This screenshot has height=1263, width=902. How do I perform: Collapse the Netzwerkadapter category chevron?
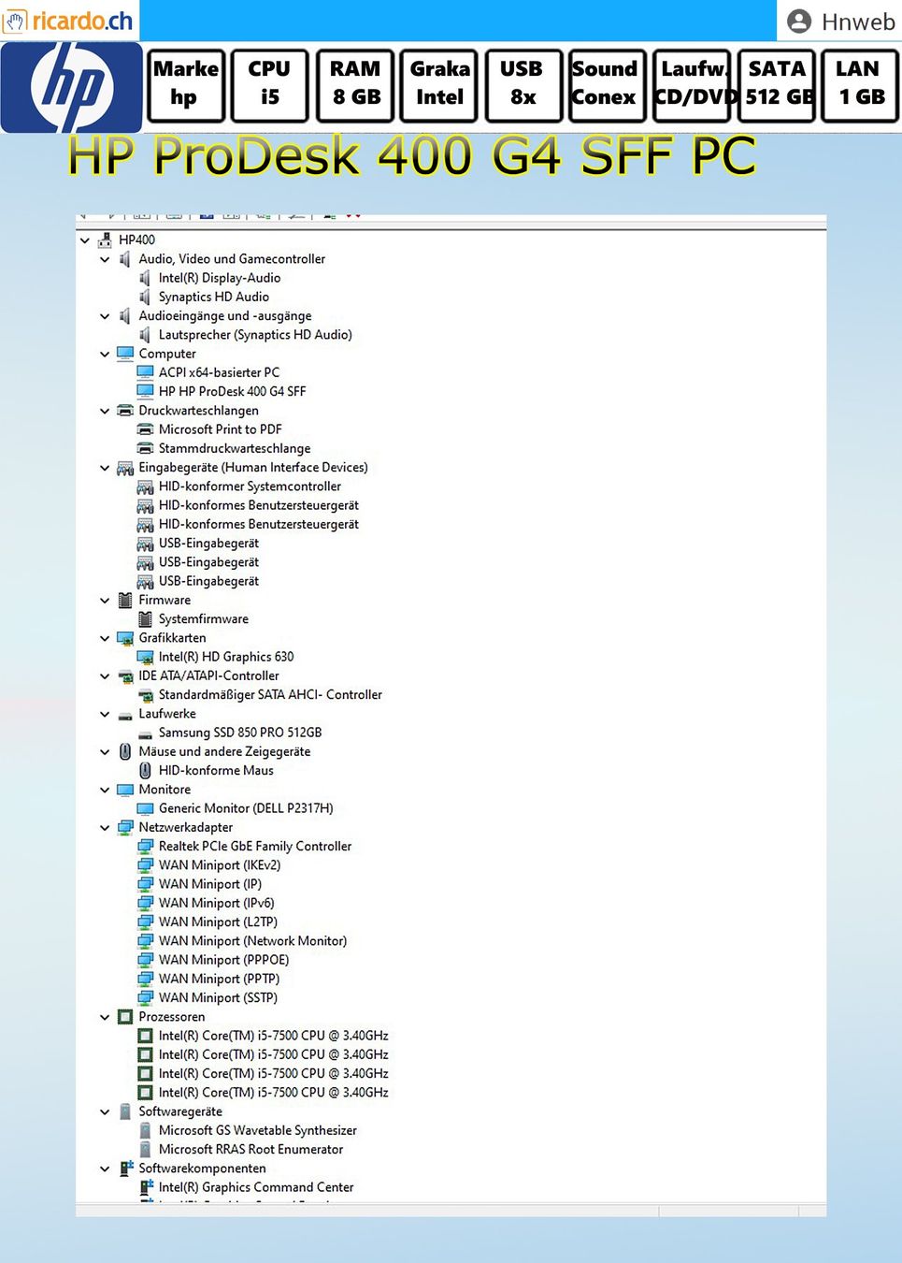(x=105, y=827)
